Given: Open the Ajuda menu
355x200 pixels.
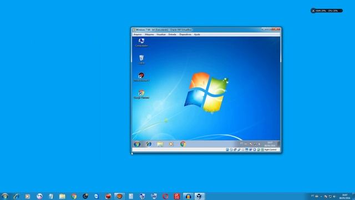Looking at the screenshot, I should (197, 34).
